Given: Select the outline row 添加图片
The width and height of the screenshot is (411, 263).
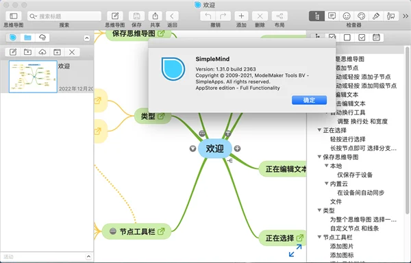Looking at the screenshot, I should point(342,246).
